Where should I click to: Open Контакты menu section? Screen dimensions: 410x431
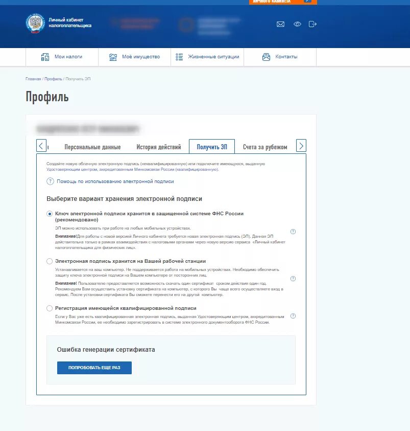(280, 57)
